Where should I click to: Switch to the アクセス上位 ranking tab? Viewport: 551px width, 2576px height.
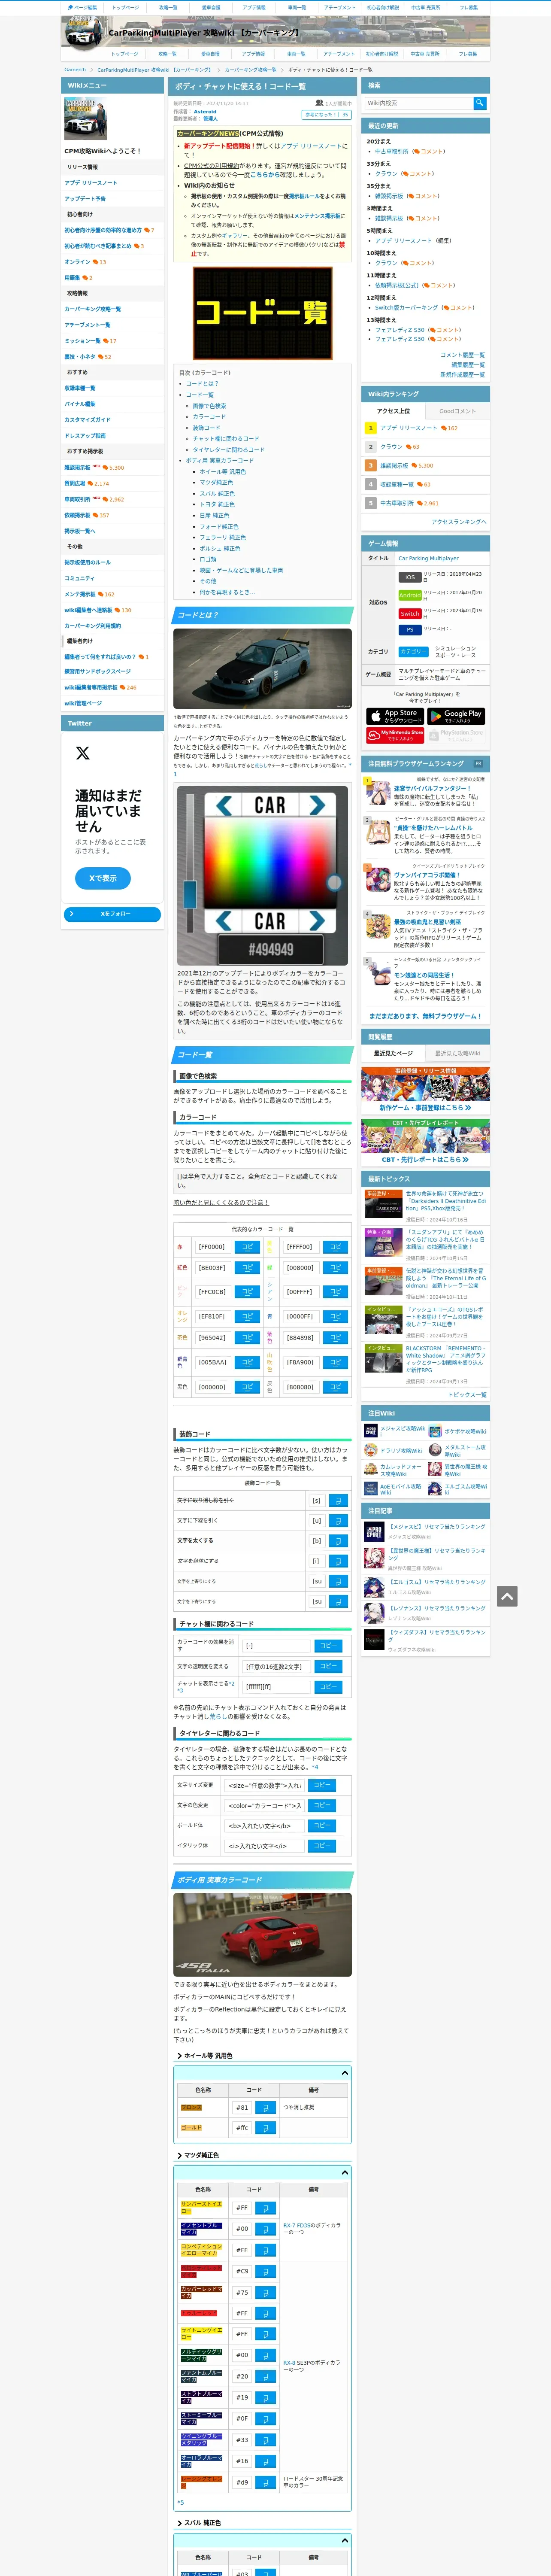click(x=394, y=411)
